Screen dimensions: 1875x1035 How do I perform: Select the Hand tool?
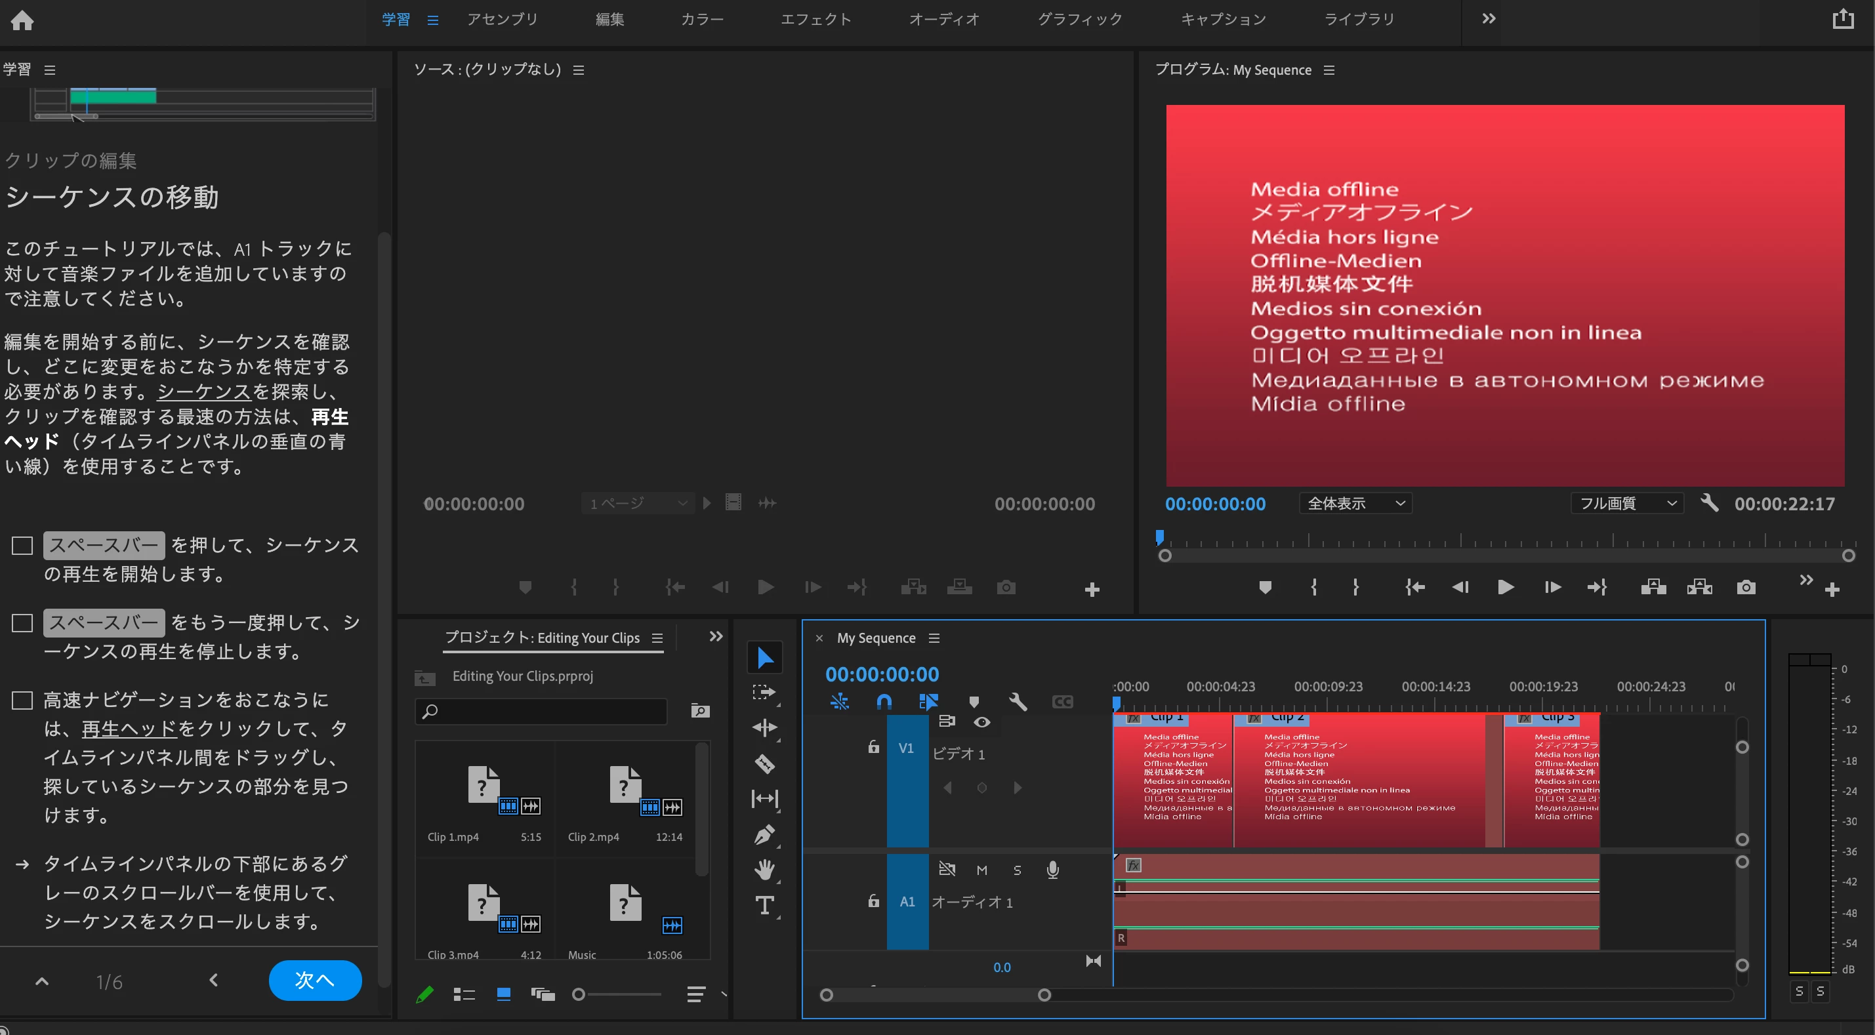[764, 869]
